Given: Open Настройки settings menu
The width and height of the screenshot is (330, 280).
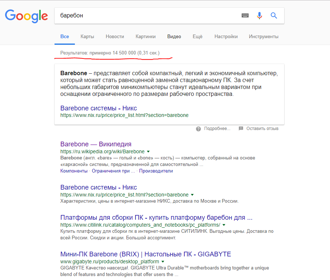Looking at the screenshot, I should 226,37.
